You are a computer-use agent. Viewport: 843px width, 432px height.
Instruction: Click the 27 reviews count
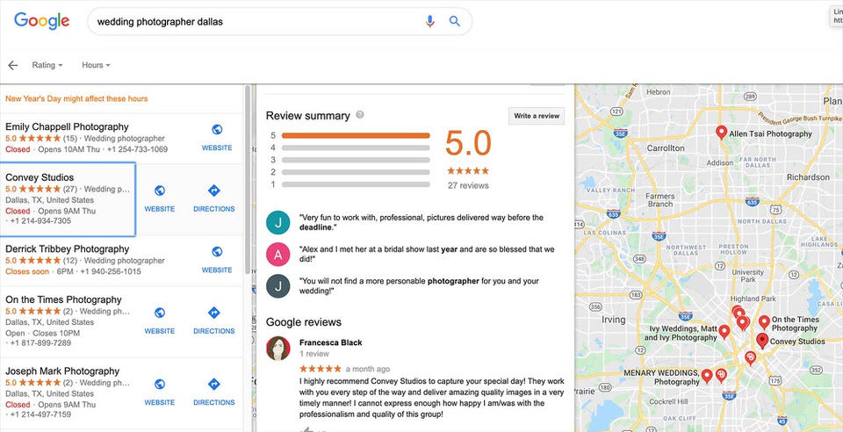coord(468,185)
